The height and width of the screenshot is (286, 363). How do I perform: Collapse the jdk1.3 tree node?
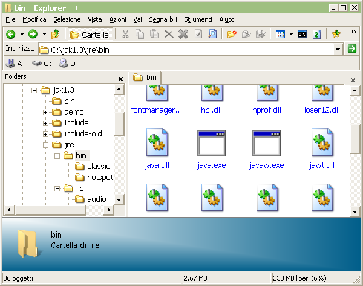34,90
